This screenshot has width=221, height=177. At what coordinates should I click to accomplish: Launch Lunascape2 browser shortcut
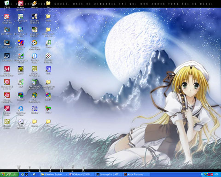7,56
